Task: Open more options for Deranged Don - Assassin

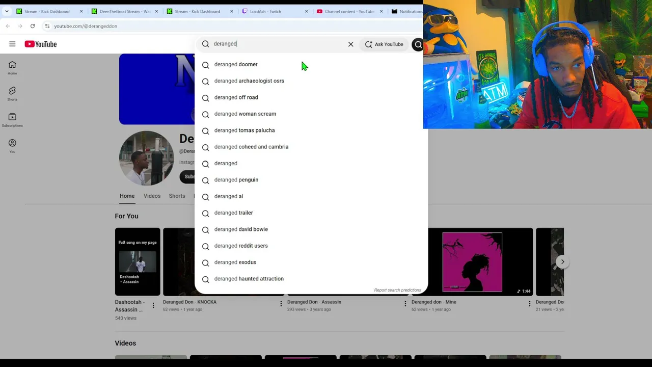Action: (x=405, y=303)
